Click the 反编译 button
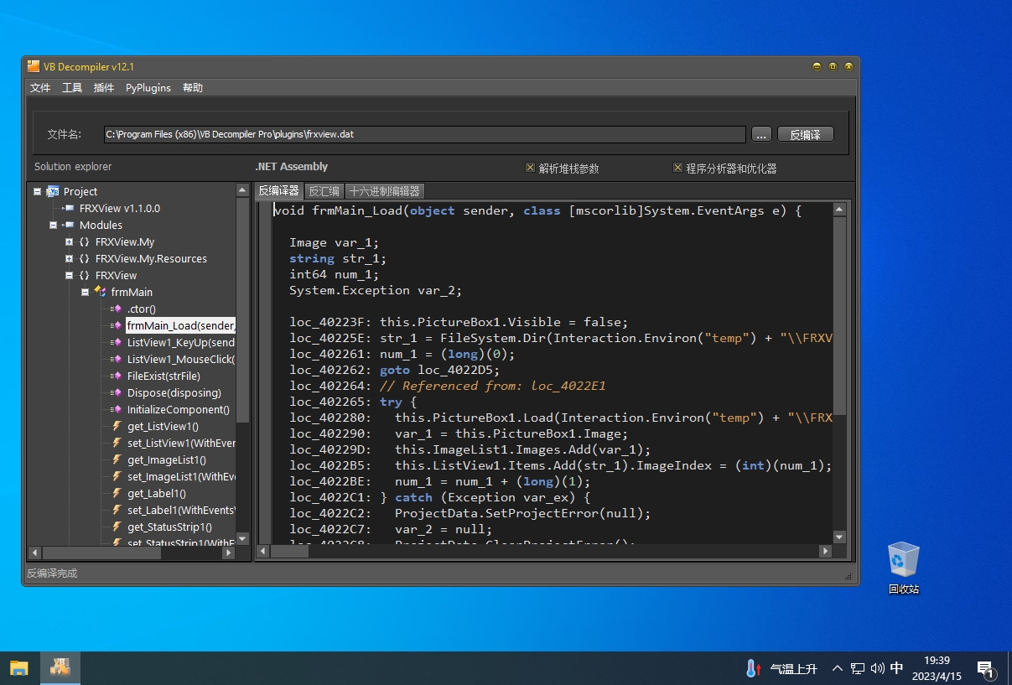1012x685 pixels. tap(806, 134)
